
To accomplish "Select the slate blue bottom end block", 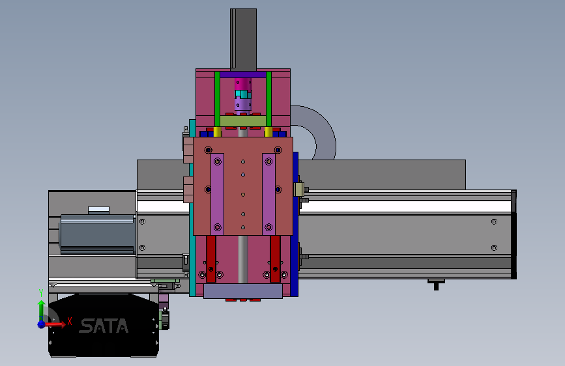I will click(243, 291).
